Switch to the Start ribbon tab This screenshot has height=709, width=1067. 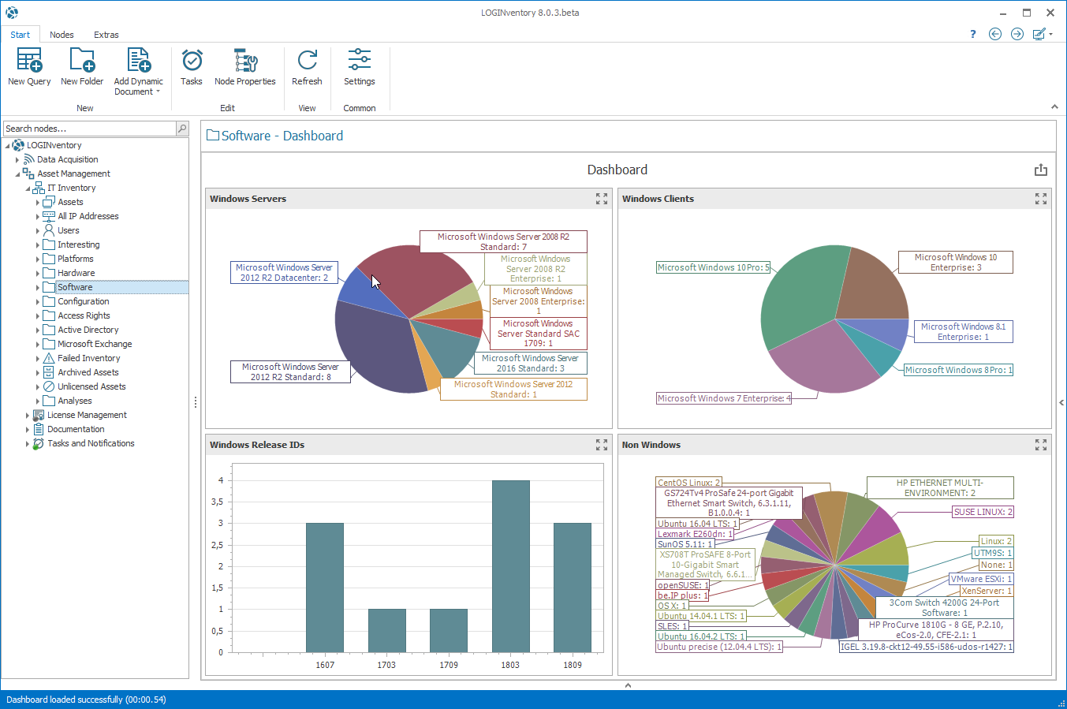[x=21, y=35]
